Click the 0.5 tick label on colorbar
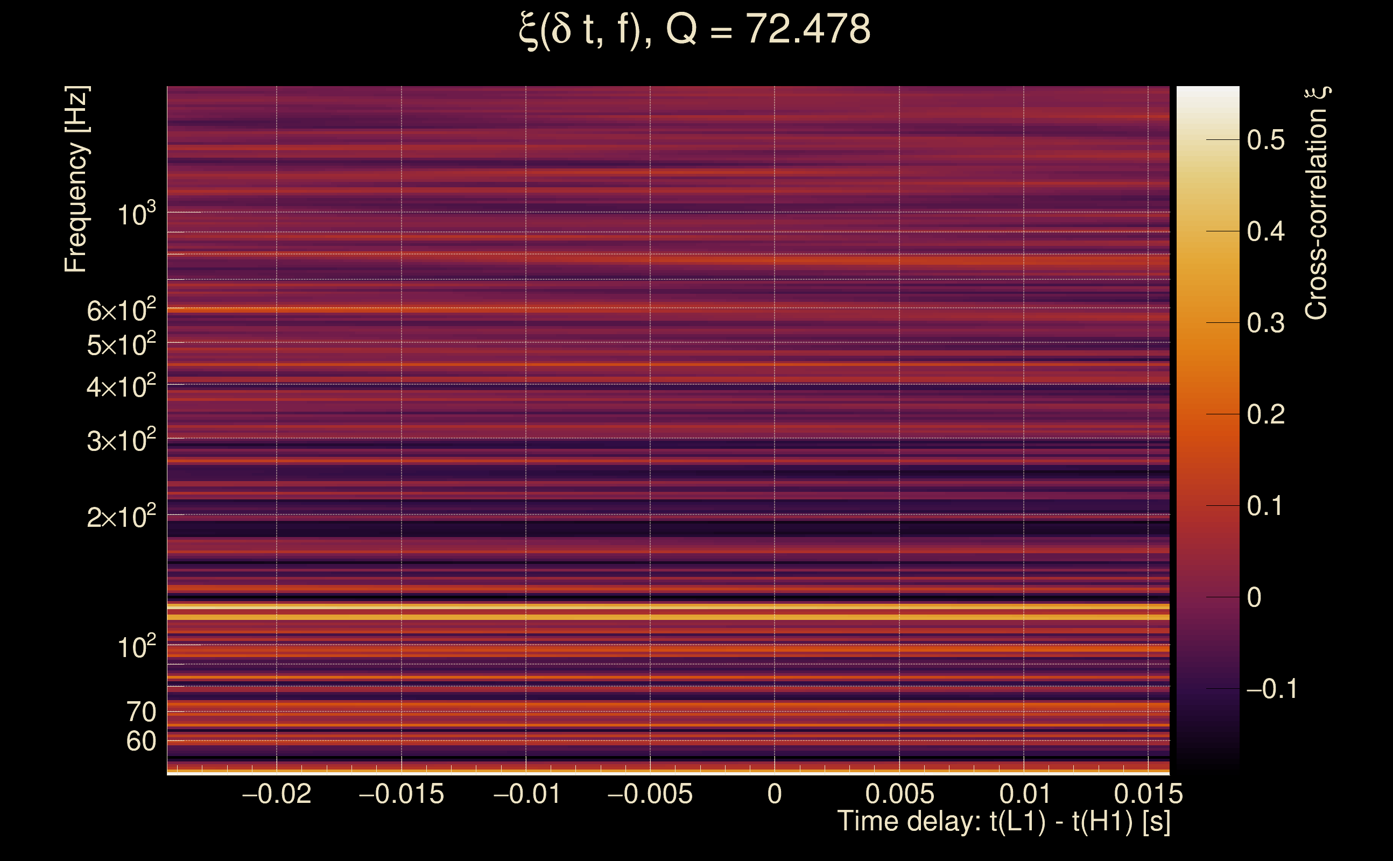Screen dimensions: 1393x861 1265,140
